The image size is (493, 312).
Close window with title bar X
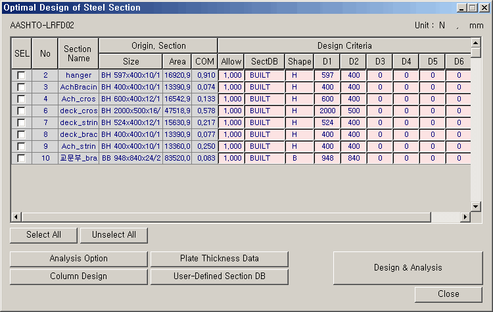(484, 8)
